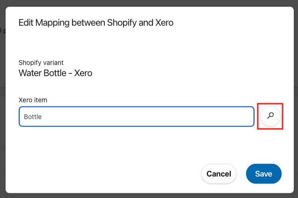Viewport: 298px width, 198px height.
Task: Cancel editing the mapping
Action: pos(219,174)
